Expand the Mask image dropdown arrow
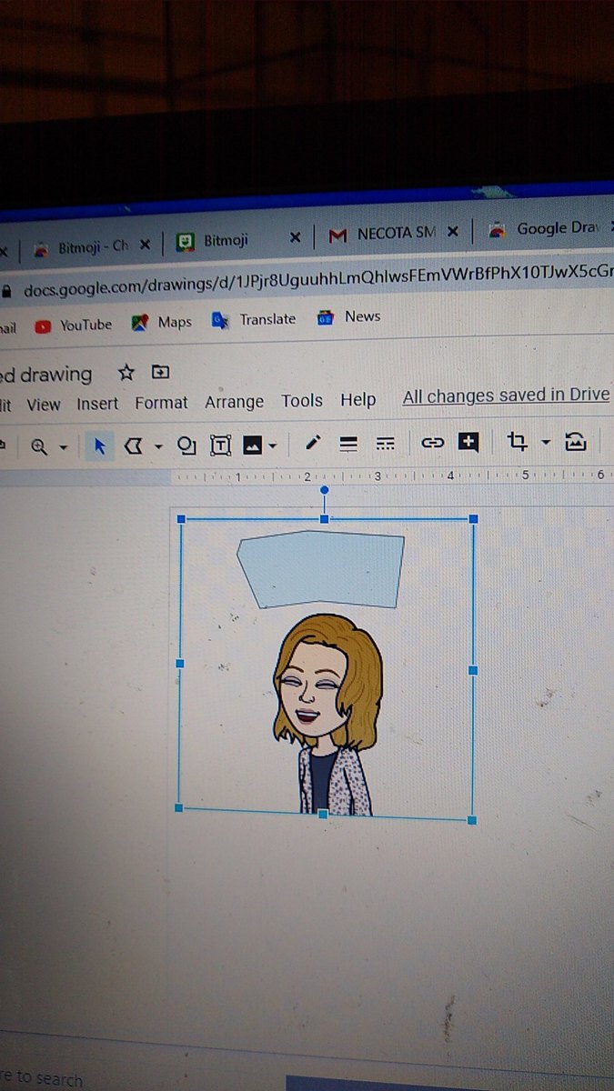Image resolution: width=614 pixels, height=1091 pixels. 546,442
